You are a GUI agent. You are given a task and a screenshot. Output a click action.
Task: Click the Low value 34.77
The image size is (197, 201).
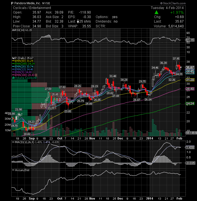click(37, 21)
